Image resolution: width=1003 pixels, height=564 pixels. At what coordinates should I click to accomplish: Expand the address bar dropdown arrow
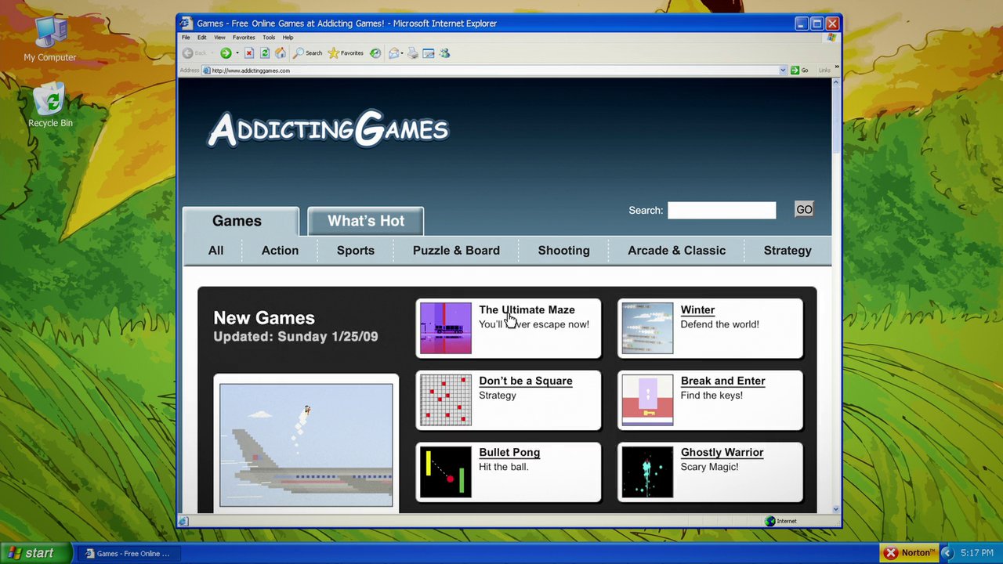(x=783, y=70)
